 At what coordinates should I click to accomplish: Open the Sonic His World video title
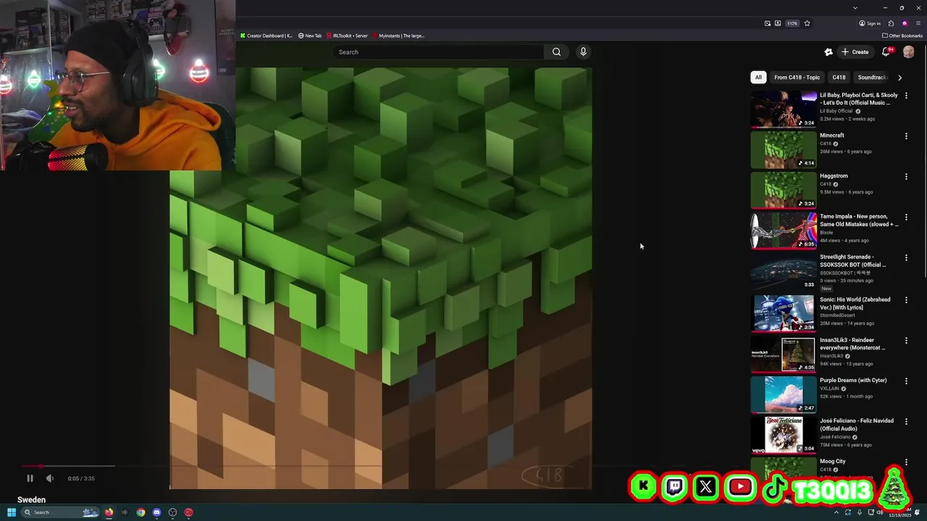[855, 303]
